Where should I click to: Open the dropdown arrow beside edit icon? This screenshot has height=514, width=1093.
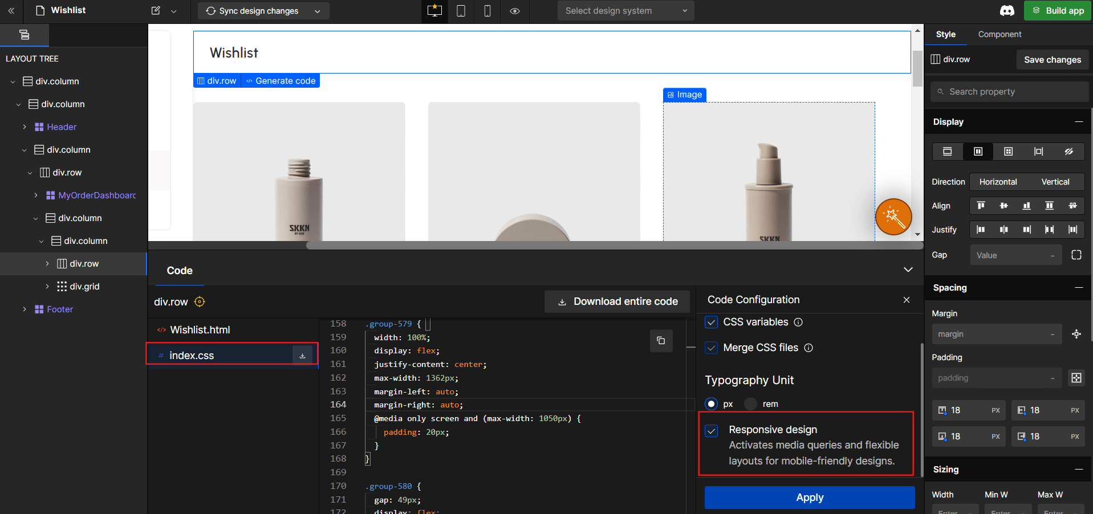[174, 11]
